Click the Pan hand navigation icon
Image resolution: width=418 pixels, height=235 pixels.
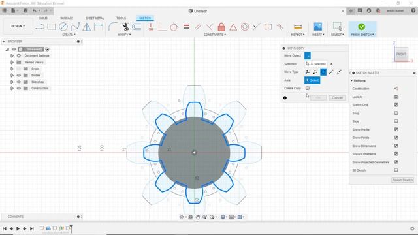(x=197, y=217)
